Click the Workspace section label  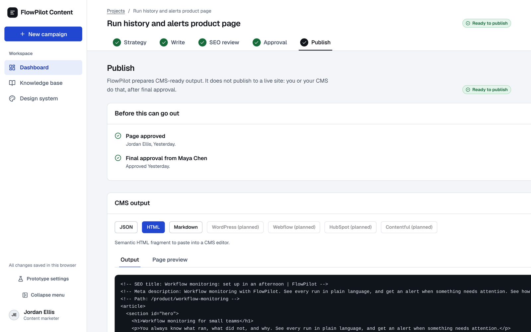point(21,53)
